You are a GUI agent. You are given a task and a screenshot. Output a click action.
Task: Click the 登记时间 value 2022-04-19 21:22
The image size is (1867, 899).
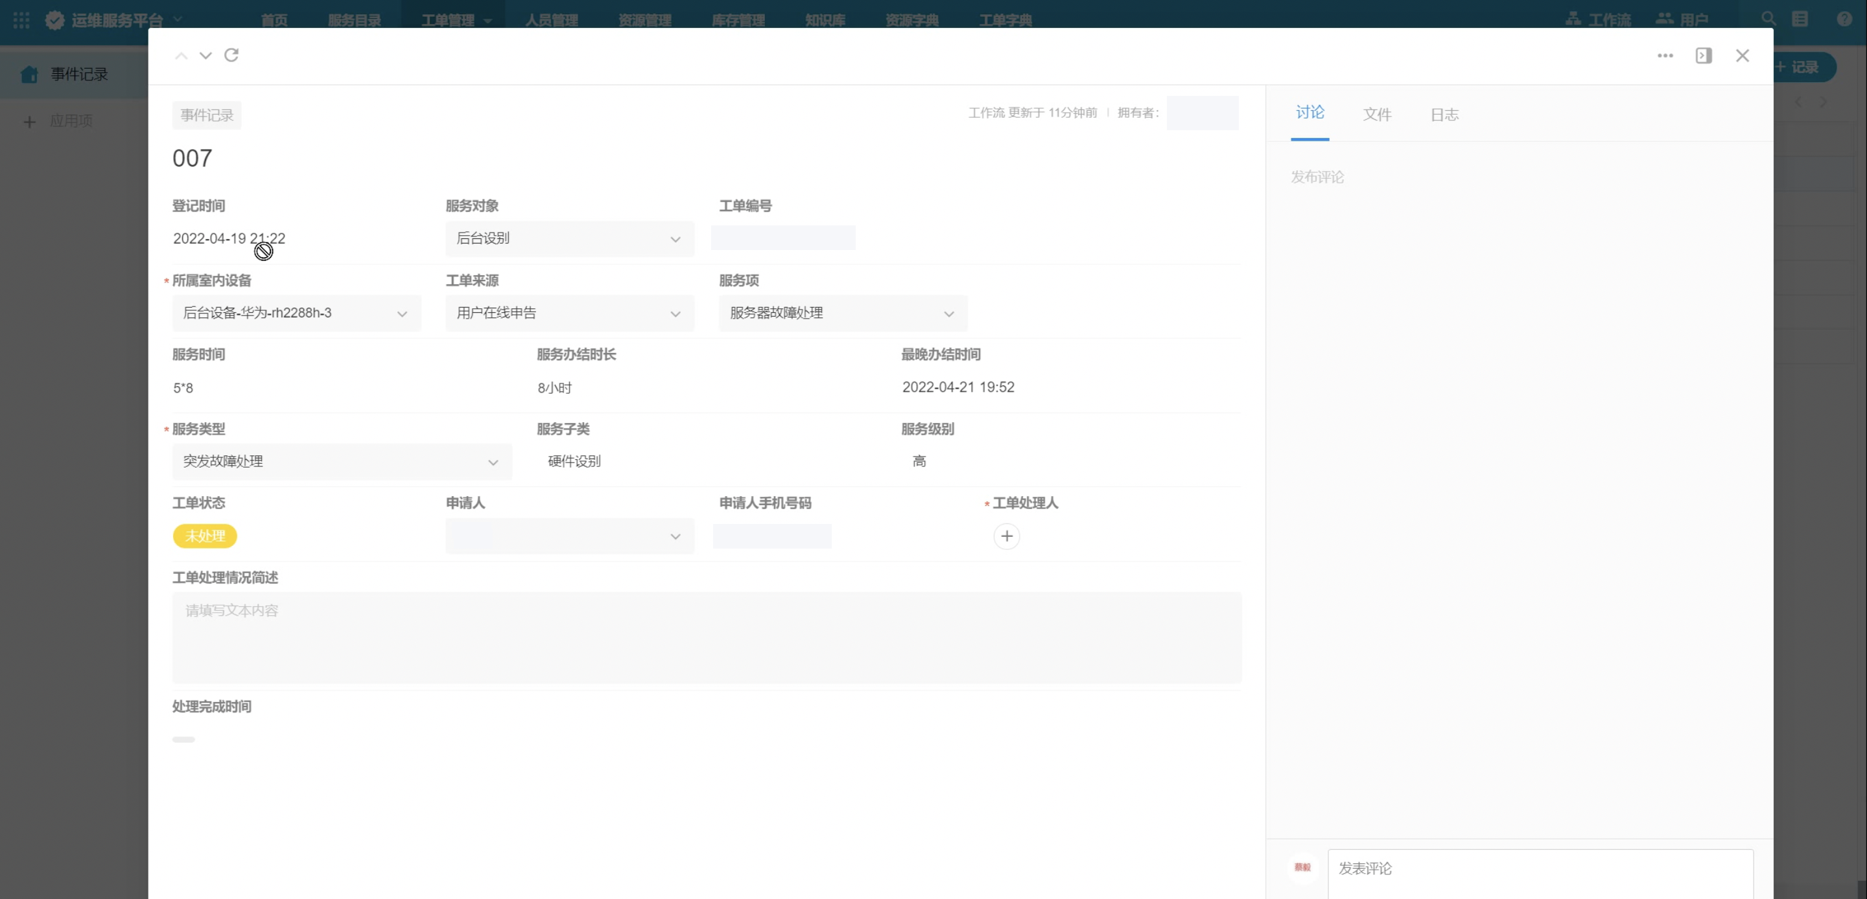229,238
